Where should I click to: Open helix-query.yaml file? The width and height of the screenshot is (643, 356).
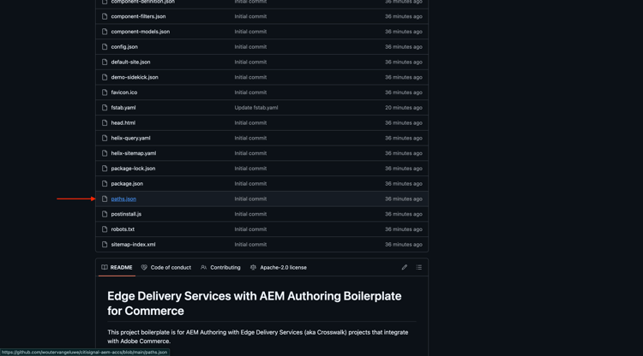click(x=130, y=138)
